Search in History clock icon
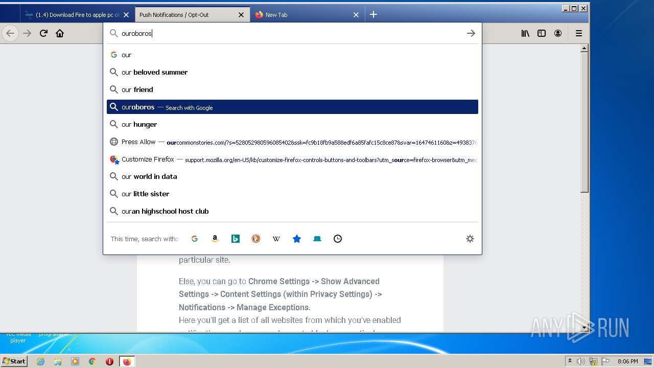 [x=338, y=239]
